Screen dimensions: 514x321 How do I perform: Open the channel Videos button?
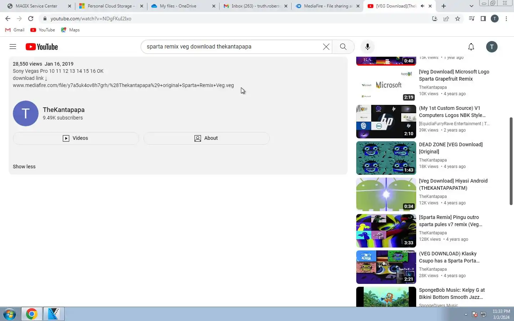click(x=76, y=138)
